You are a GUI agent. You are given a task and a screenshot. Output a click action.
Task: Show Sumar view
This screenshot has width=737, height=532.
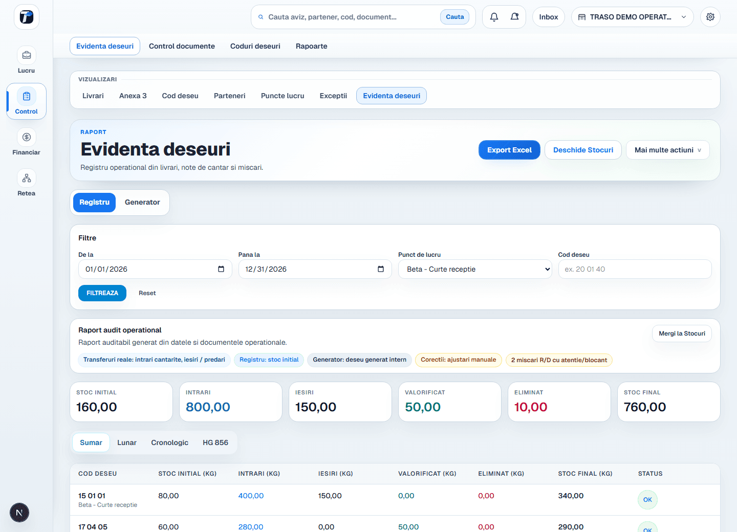tap(91, 442)
